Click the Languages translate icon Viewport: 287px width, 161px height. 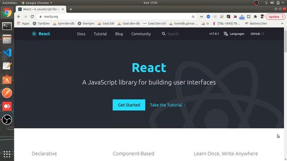[226, 34]
